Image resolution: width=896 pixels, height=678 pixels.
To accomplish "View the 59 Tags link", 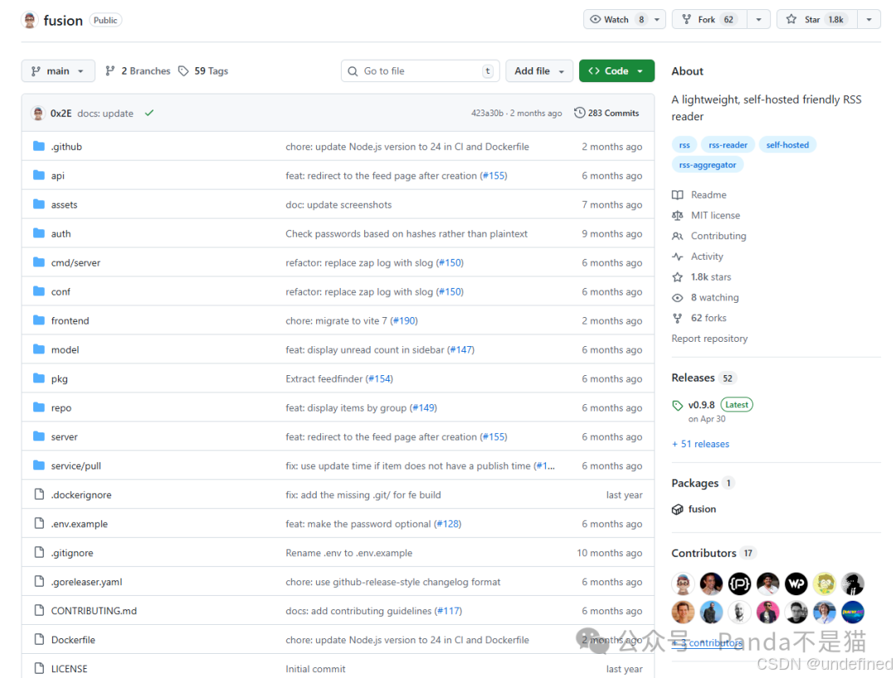I will click(x=203, y=71).
